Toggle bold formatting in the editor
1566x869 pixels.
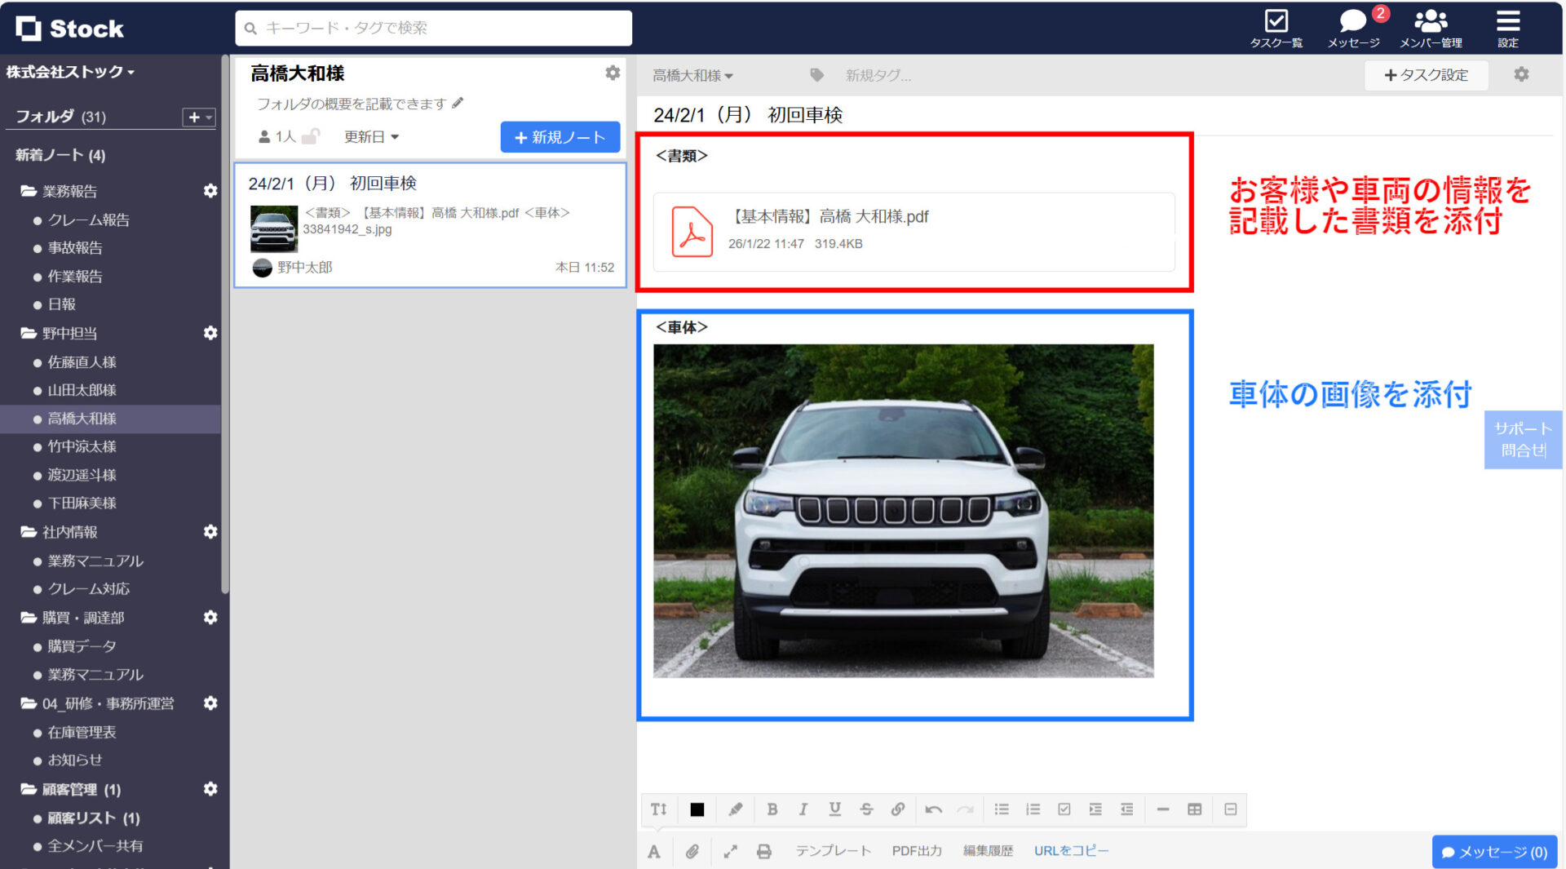pyautogui.click(x=772, y=809)
